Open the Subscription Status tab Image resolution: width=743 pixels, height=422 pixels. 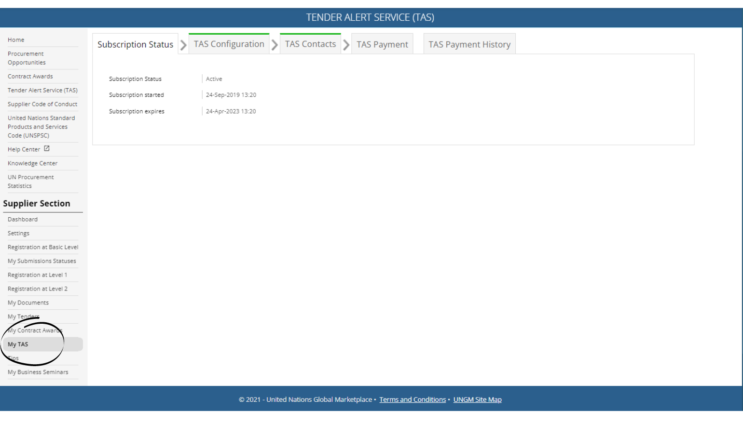point(135,44)
